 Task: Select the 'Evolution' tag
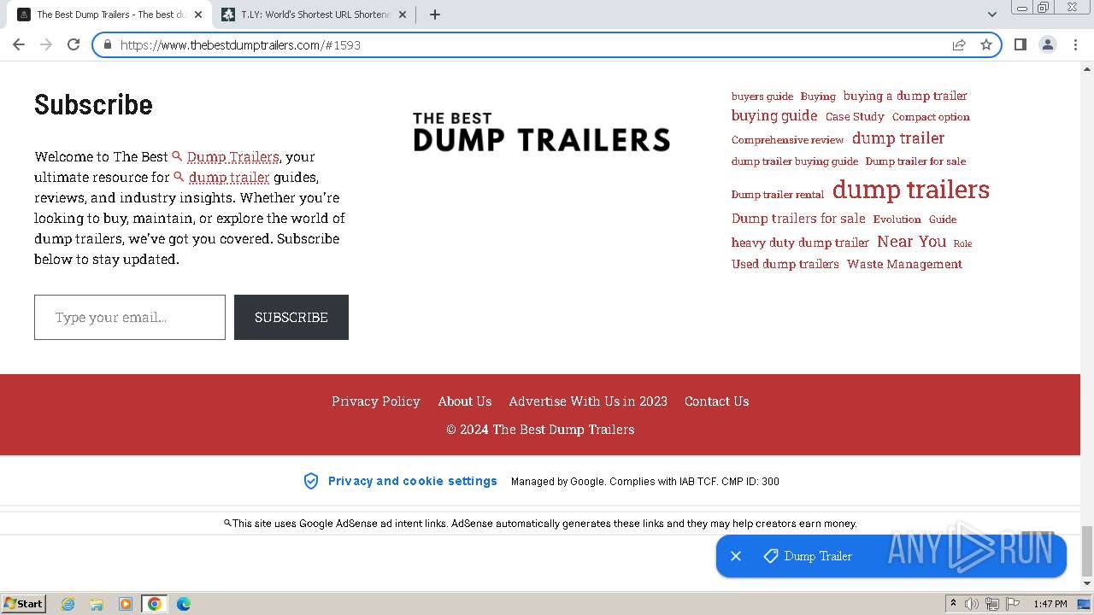(x=897, y=220)
